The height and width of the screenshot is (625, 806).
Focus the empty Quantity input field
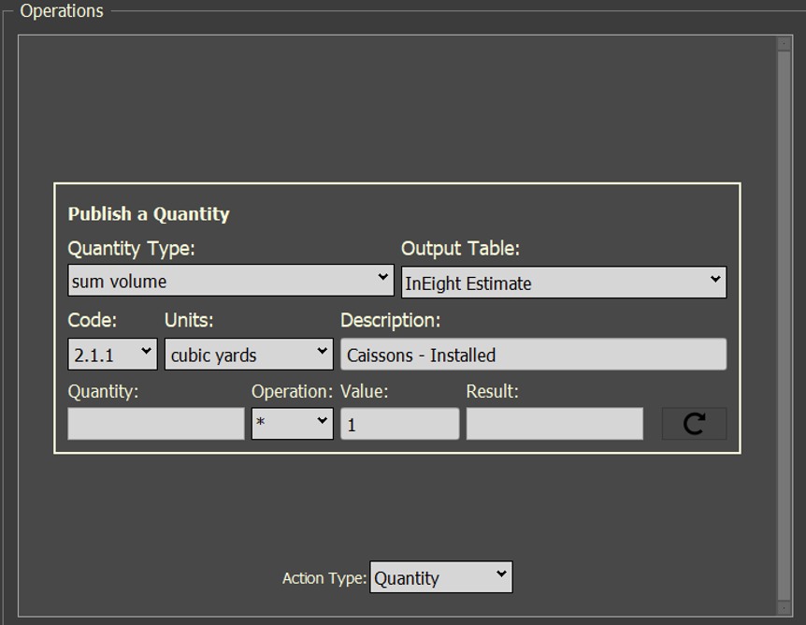(x=155, y=424)
